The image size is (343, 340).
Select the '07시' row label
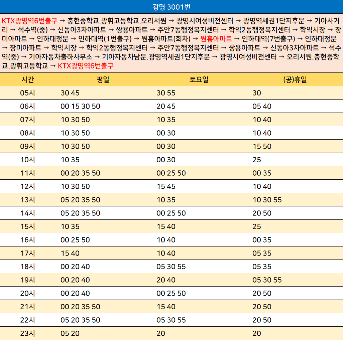(27, 120)
